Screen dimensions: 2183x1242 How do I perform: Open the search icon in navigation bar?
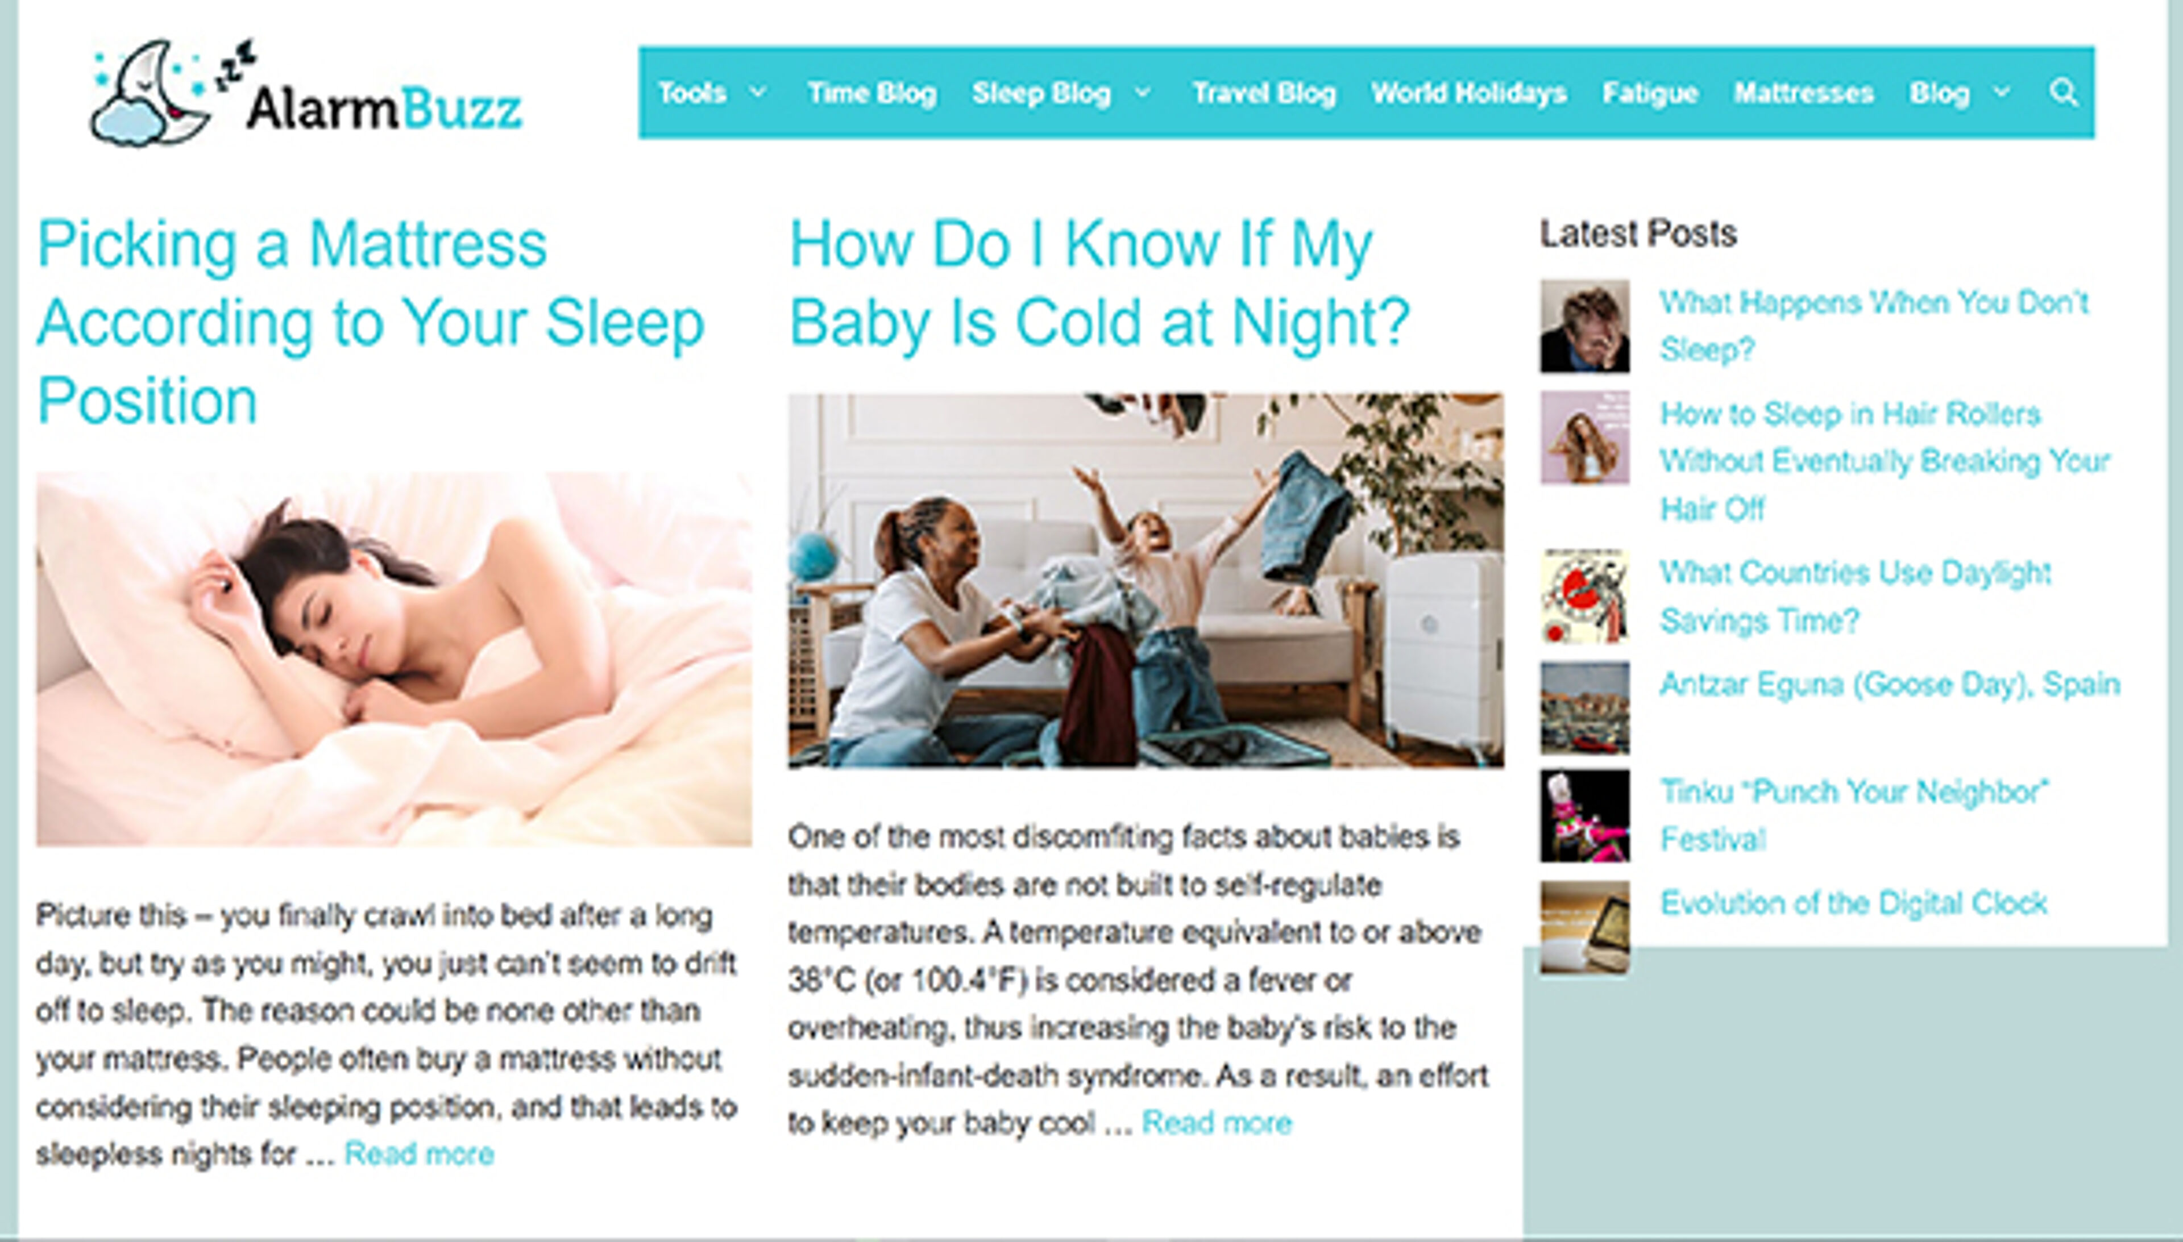[x=2064, y=92]
